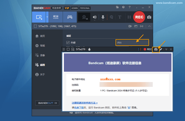Select HDMI device recording mode
The width and height of the screenshot is (185, 121).
(56, 17)
